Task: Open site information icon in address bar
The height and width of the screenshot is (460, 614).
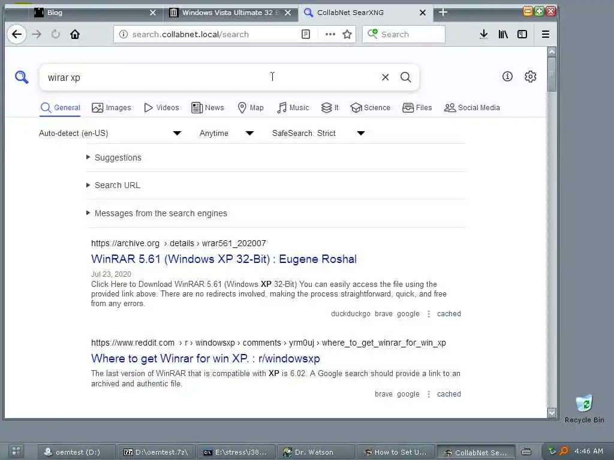Action: coord(124,34)
